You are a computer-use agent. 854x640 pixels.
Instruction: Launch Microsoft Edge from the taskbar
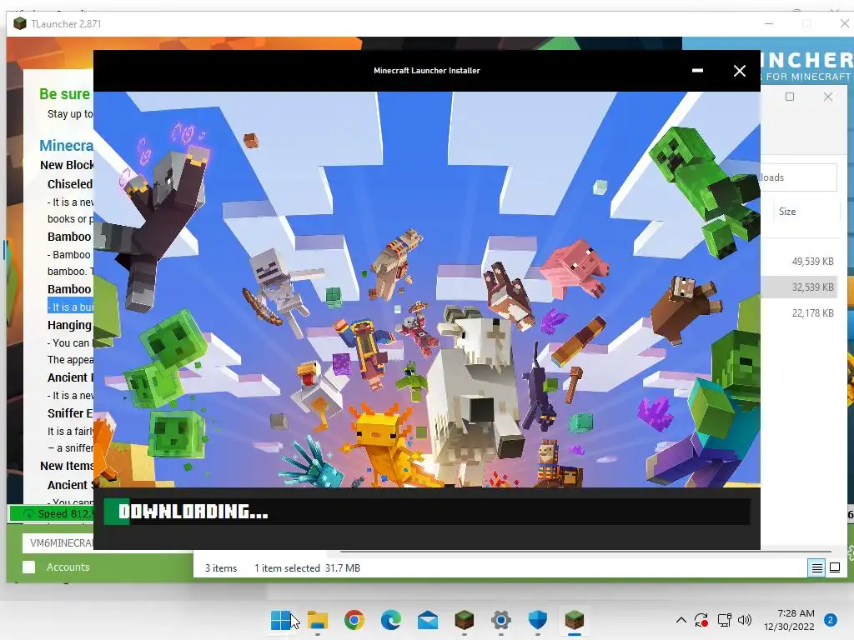click(x=390, y=620)
